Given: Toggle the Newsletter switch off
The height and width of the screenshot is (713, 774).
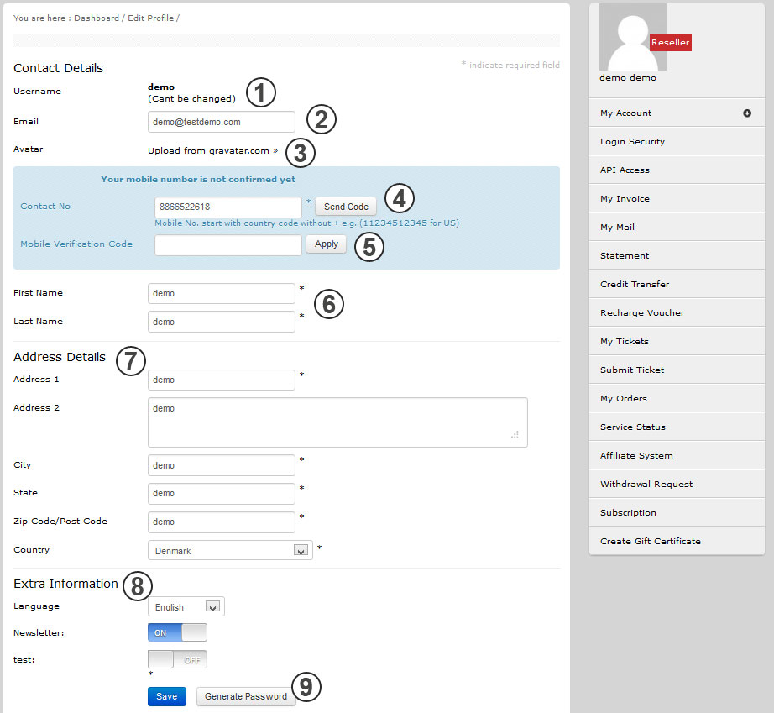Looking at the screenshot, I should (177, 632).
